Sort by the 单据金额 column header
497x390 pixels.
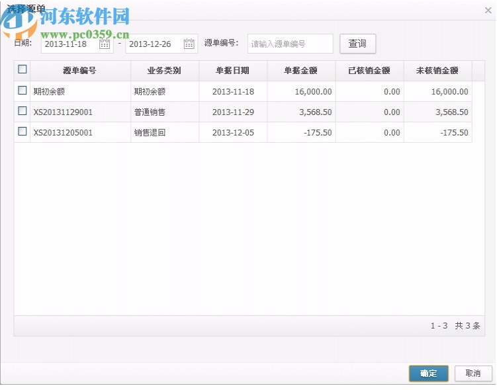(301, 71)
